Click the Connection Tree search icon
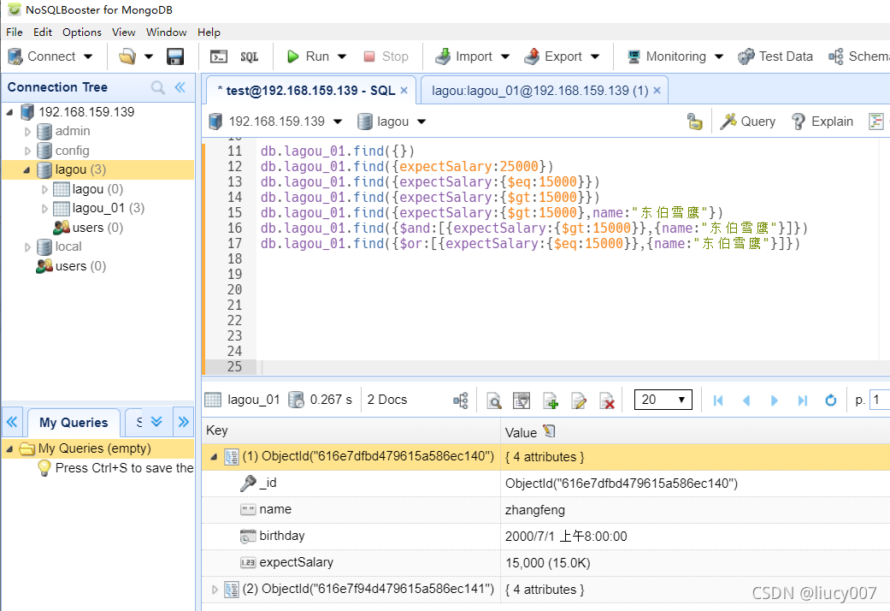Viewport: 890px width, 611px height. coord(158,87)
